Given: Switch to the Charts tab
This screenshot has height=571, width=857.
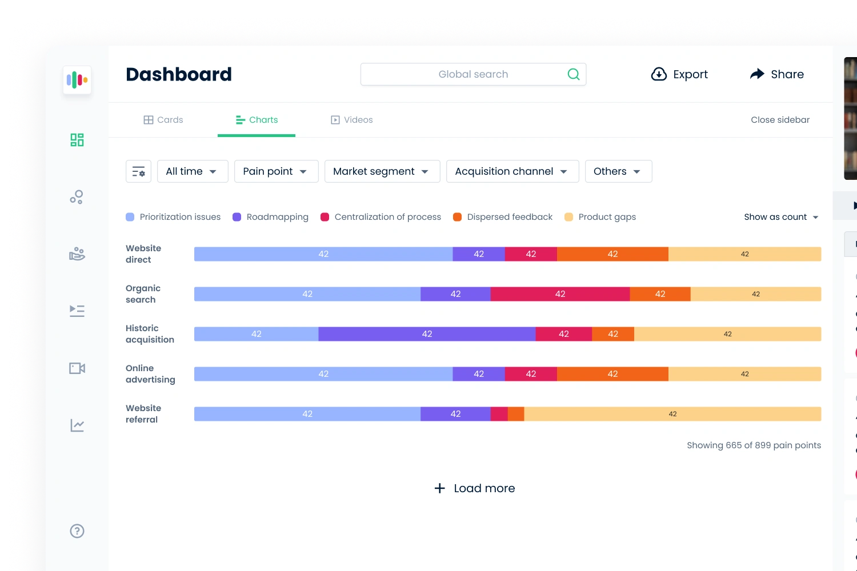Looking at the screenshot, I should 257,120.
